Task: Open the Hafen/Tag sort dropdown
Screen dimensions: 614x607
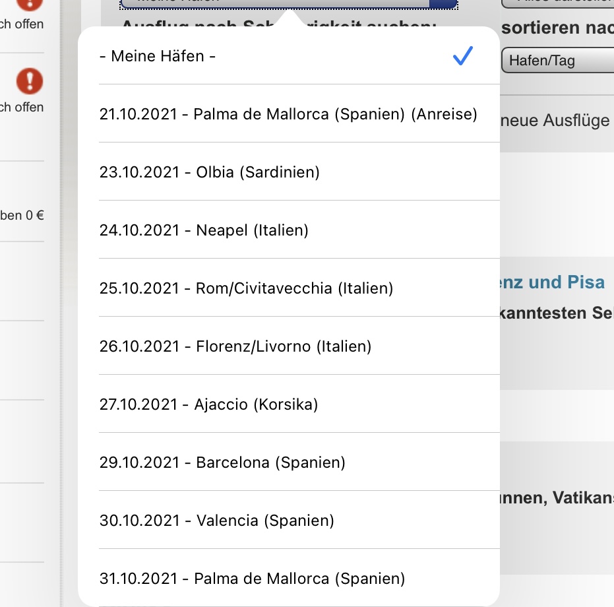Action: [557, 61]
